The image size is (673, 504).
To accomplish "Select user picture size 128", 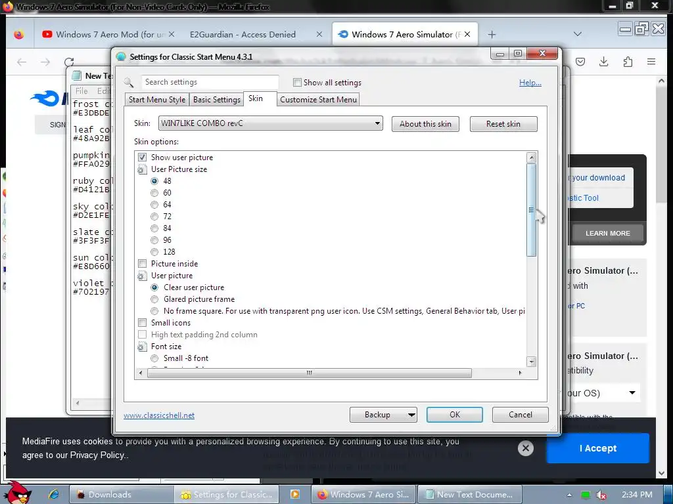I will point(154,252).
